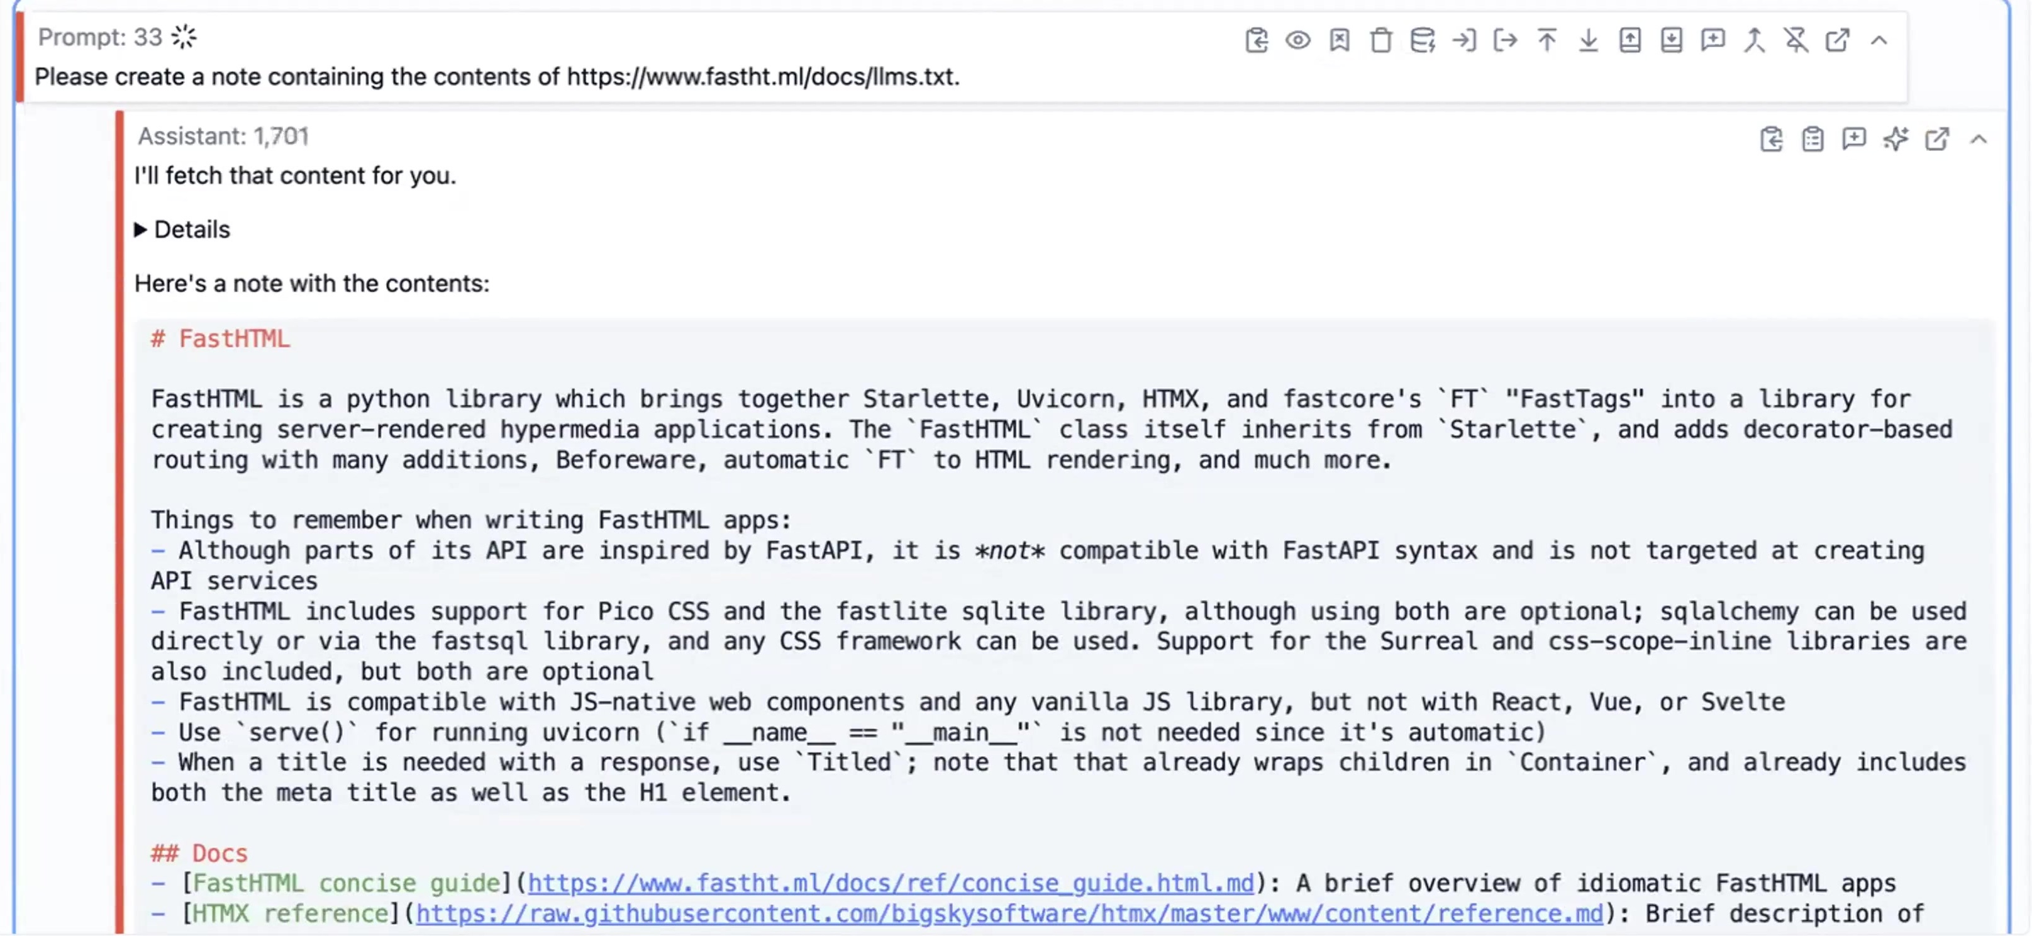
Task: Open the HTMX reference githubusercontent link
Action: click(1009, 913)
